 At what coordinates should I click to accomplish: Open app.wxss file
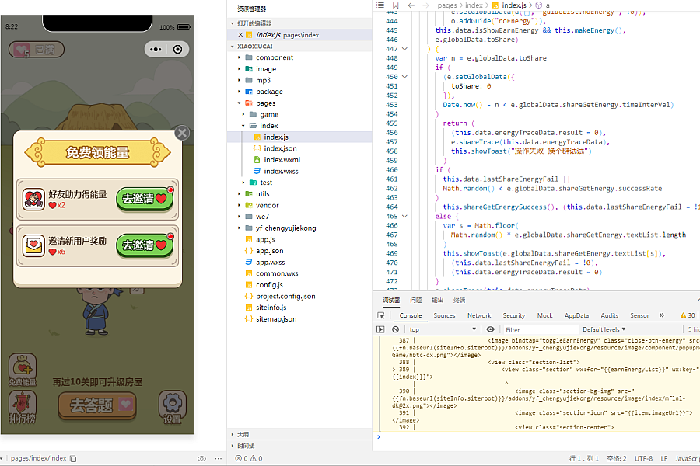pyautogui.click(x=299, y=263)
